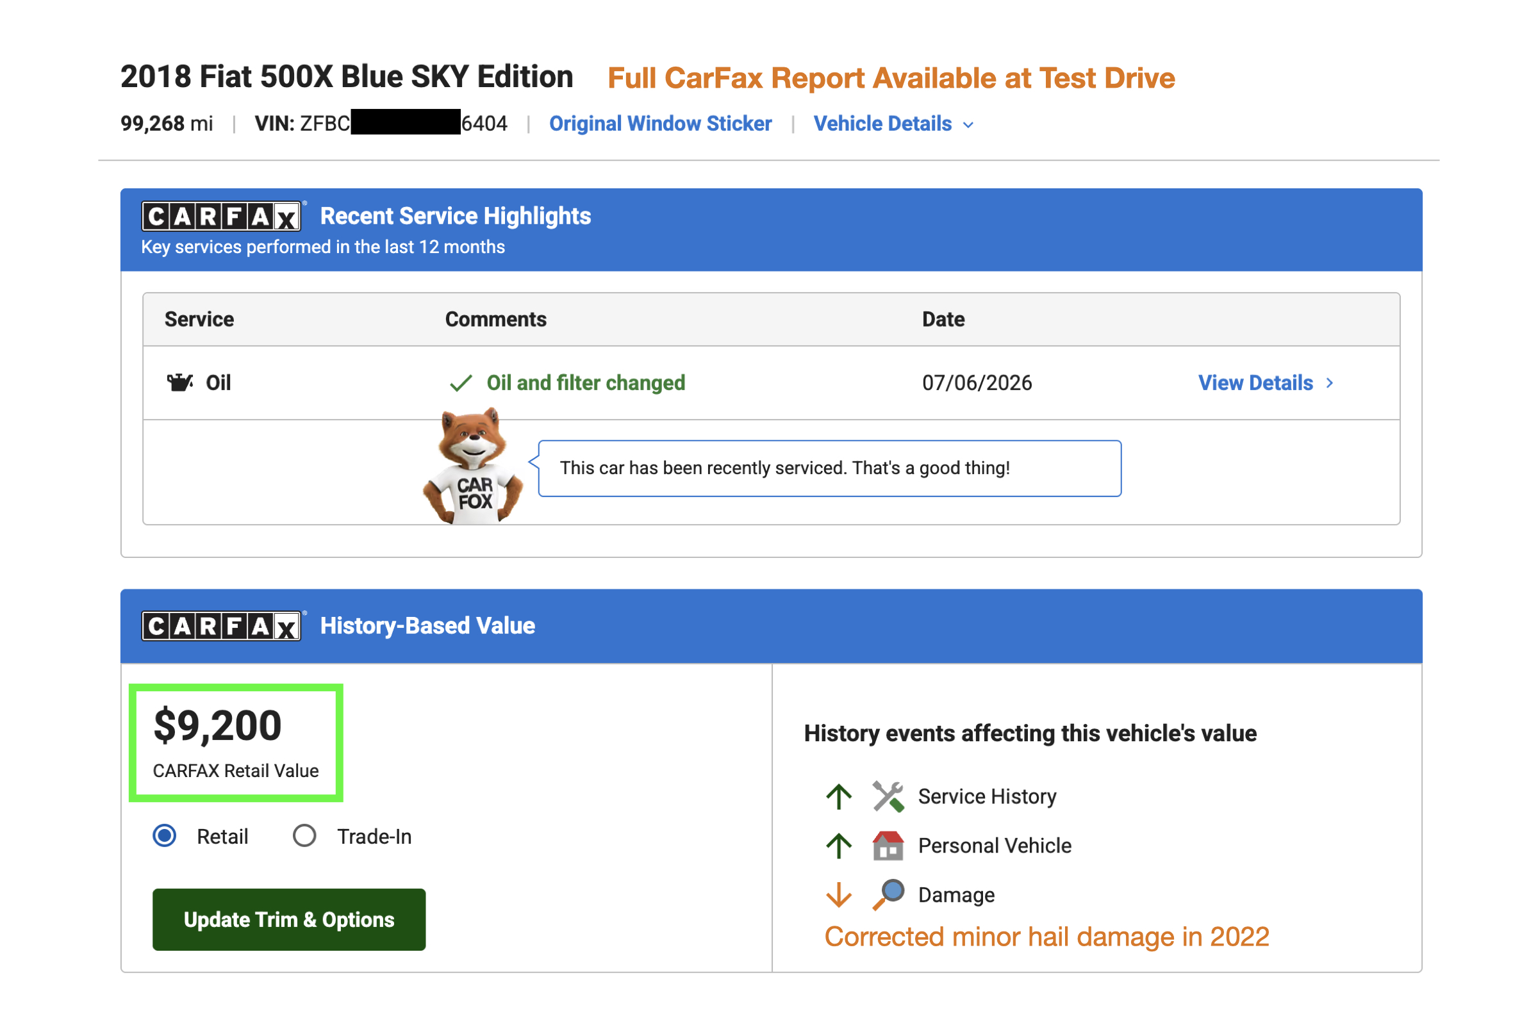Screen dimensions: 1538x1025
Task: Click the Recent Service Highlights heading
Action: coord(456,217)
